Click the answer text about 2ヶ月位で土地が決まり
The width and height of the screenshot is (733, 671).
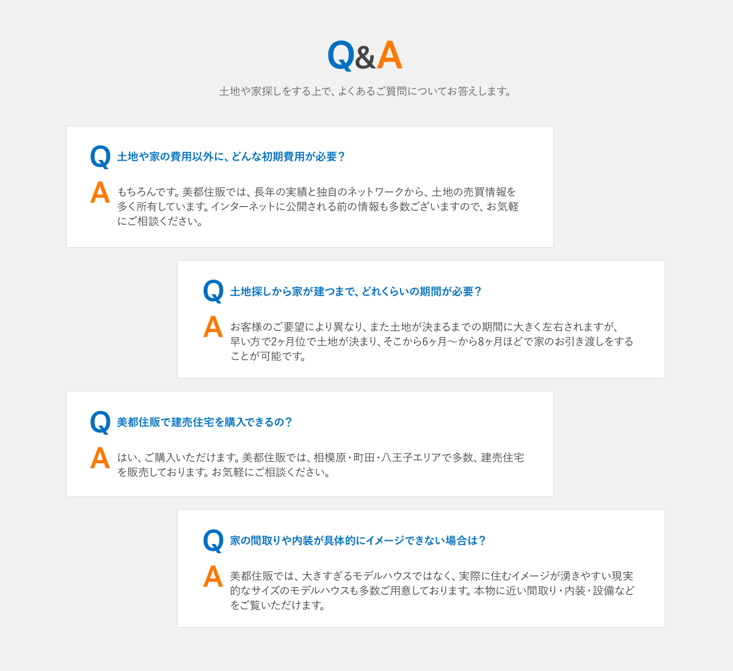pos(432,341)
